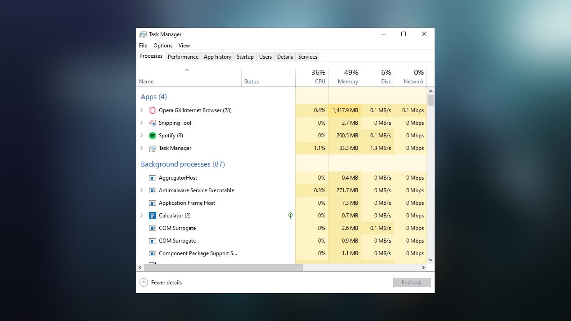Minimize the Task Manager window
This screenshot has width=571, height=321.
pos(383,34)
